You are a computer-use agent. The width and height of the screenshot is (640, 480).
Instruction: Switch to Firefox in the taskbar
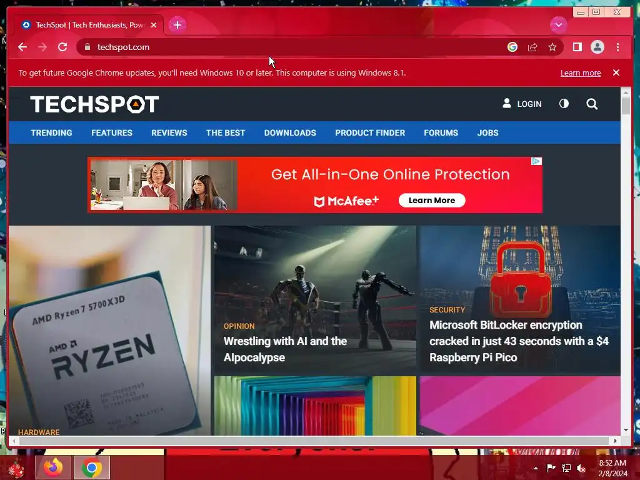click(x=53, y=467)
